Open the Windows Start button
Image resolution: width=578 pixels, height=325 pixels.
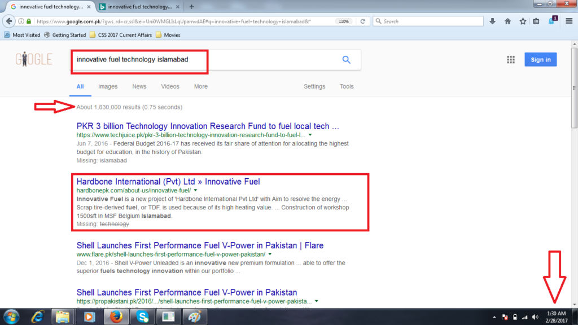[x=11, y=317]
